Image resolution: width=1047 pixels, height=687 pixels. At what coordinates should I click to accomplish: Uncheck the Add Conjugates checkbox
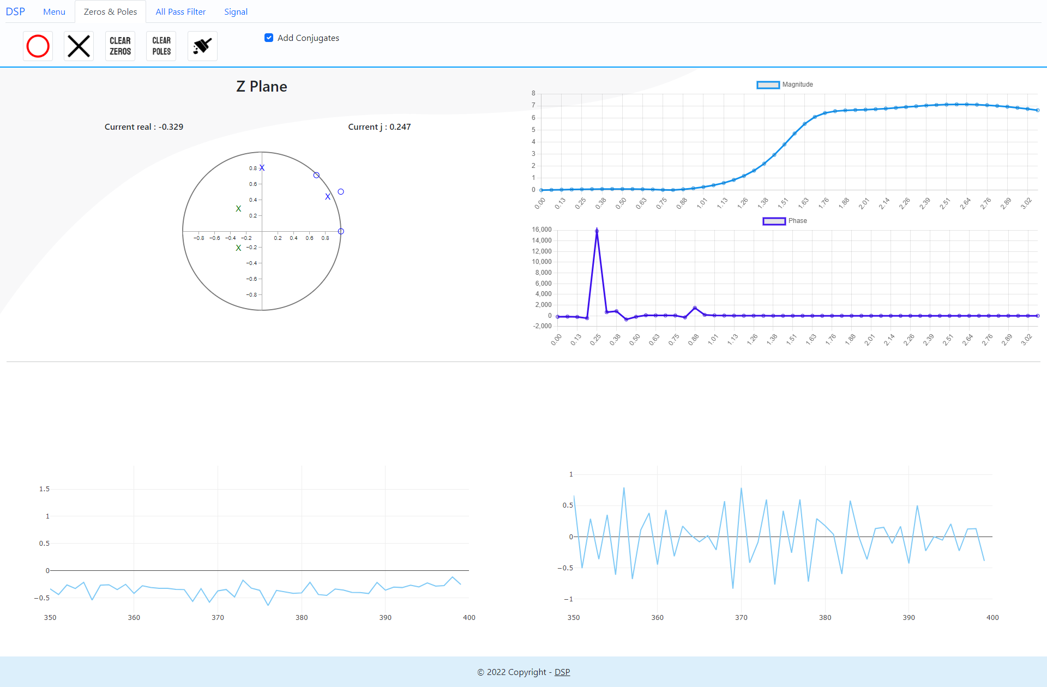coord(269,38)
